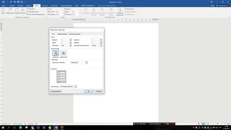Screen dimensions: 231x130
Task: Switch to Источник бумаги tab
Action: point(75,34)
